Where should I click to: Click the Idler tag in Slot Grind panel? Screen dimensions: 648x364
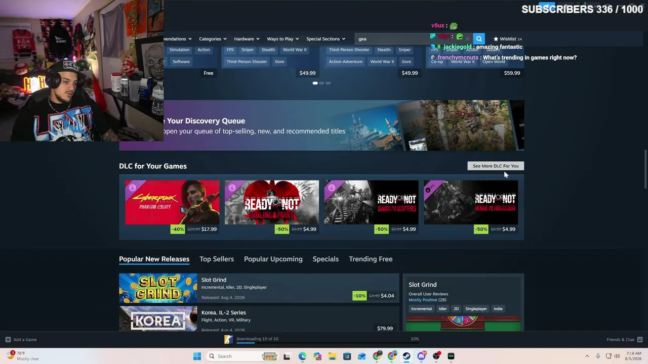[x=442, y=309]
